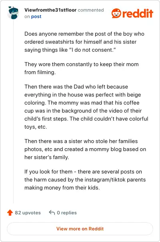This screenshot has width=160, height=242.
Task: Click the "82 upvotes" count label
Action: pyautogui.click(x=28, y=213)
